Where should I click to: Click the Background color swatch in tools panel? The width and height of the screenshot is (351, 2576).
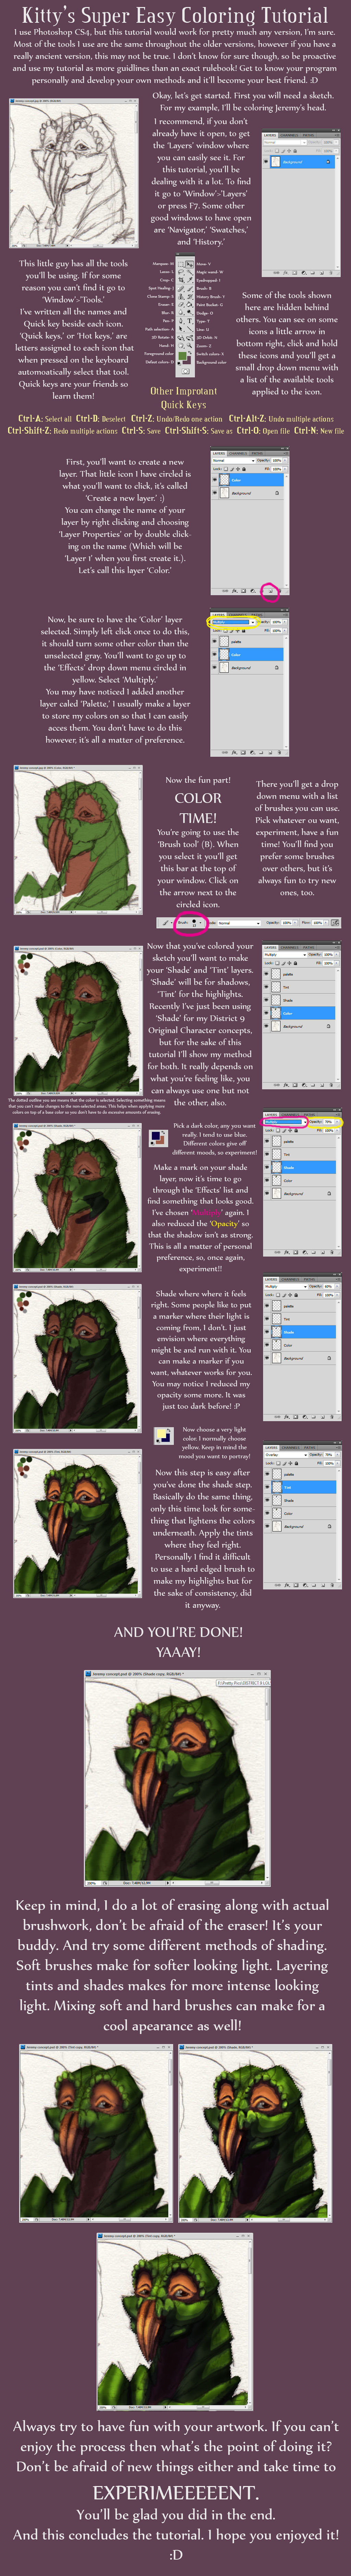[189, 361]
